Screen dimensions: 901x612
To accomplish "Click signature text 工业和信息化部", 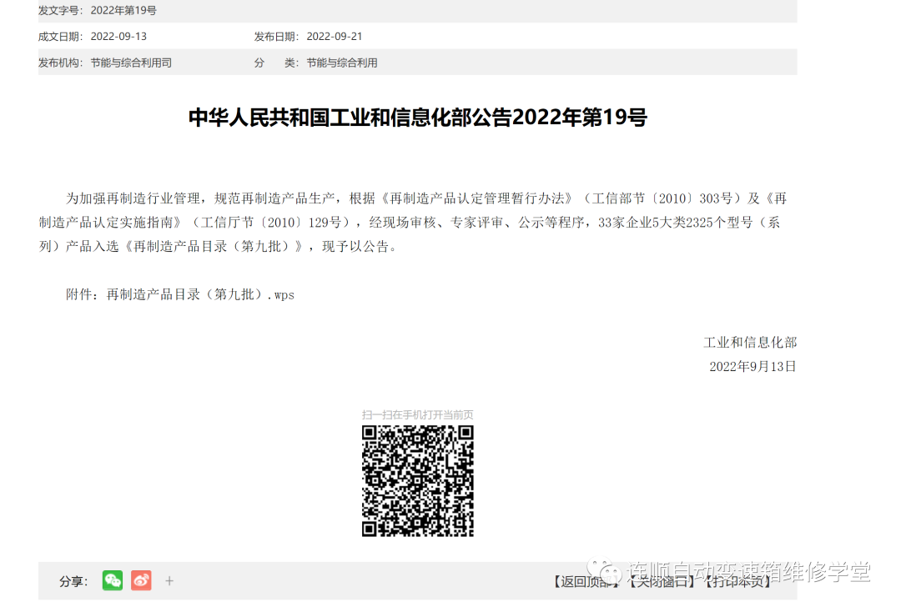I will pyautogui.click(x=750, y=343).
